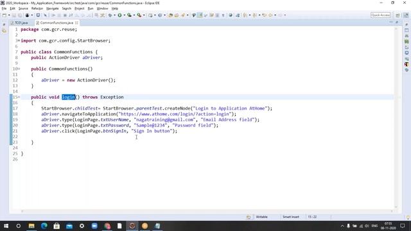Open the Debug dropdown arrow
This screenshot has height=231, width=411.
point(114,15)
